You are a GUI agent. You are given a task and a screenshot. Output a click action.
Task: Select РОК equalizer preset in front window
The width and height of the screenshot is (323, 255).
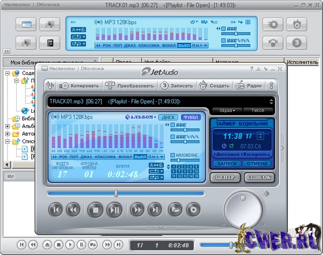tap(63, 157)
